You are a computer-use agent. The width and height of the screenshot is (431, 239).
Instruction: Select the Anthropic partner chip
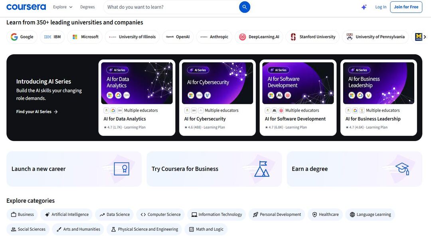214,37
